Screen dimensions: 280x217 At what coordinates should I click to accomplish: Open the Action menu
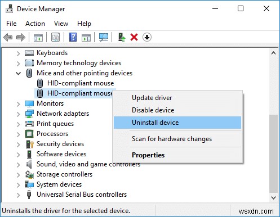coord(35,24)
